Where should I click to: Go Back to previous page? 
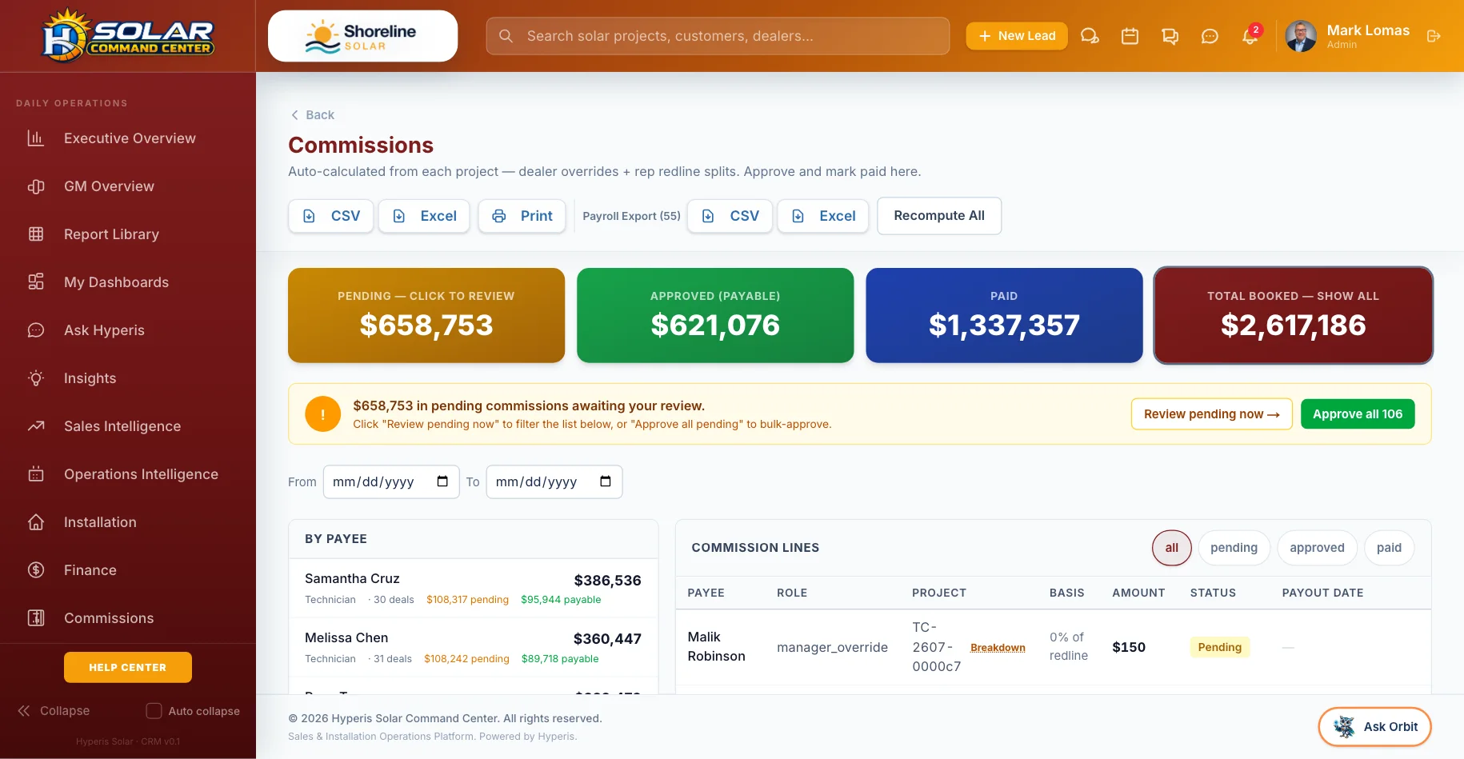pos(312,115)
